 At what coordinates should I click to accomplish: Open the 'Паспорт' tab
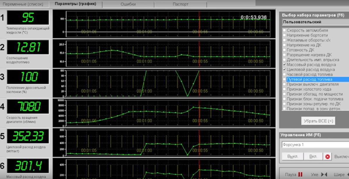tap(180, 4)
